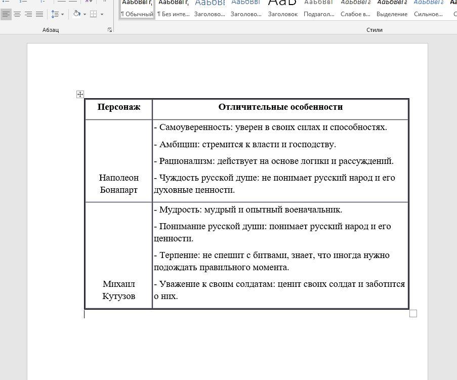Click the table resize handle
Image resolution: width=457 pixels, height=380 pixels.
(x=413, y=313)
